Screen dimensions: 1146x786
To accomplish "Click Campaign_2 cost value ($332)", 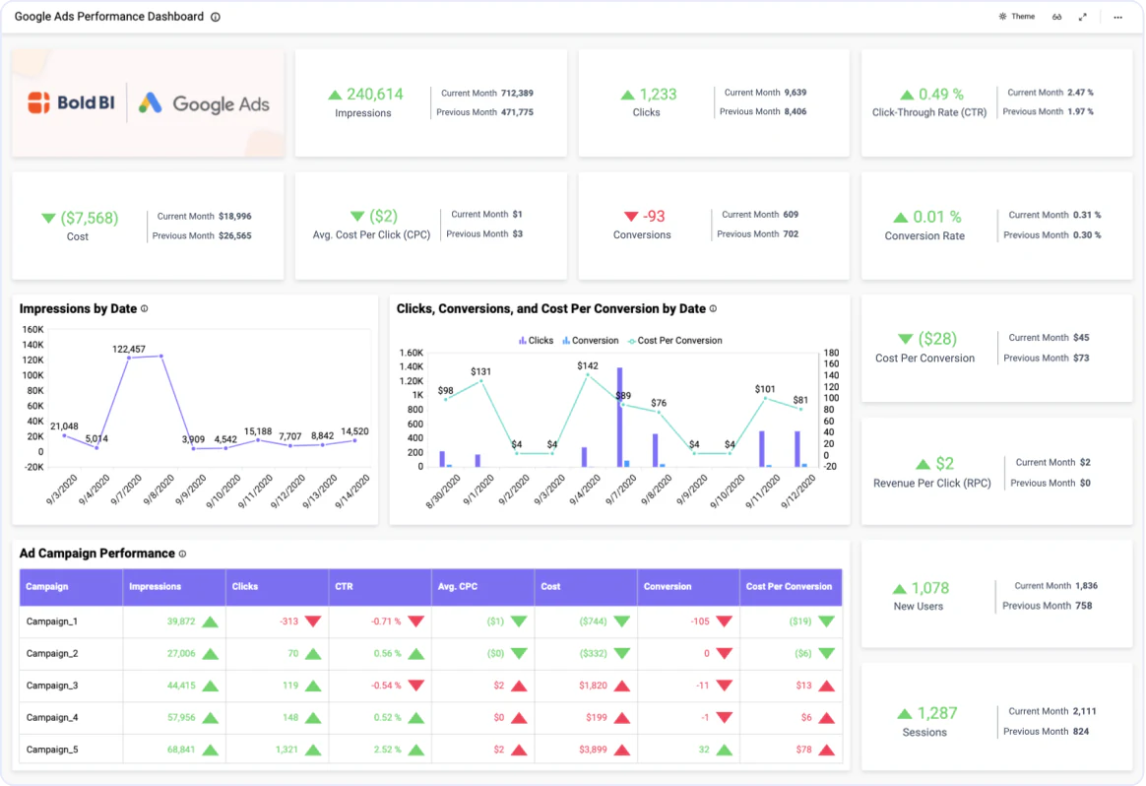I will 594,654.
